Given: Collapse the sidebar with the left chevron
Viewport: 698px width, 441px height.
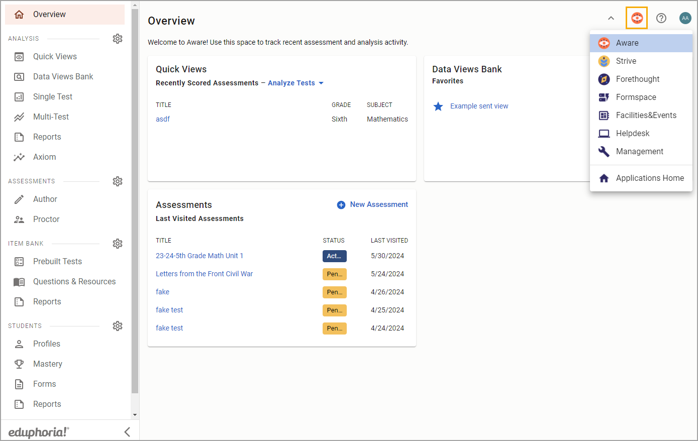Looking at the screenshot, I should [x=127, y=432].
